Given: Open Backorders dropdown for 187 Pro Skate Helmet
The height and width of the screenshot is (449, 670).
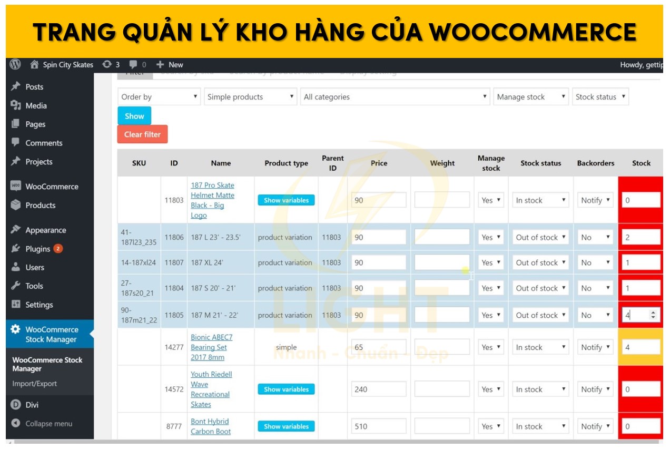Looking at the screenshot, I should click(x=595, y=200).
